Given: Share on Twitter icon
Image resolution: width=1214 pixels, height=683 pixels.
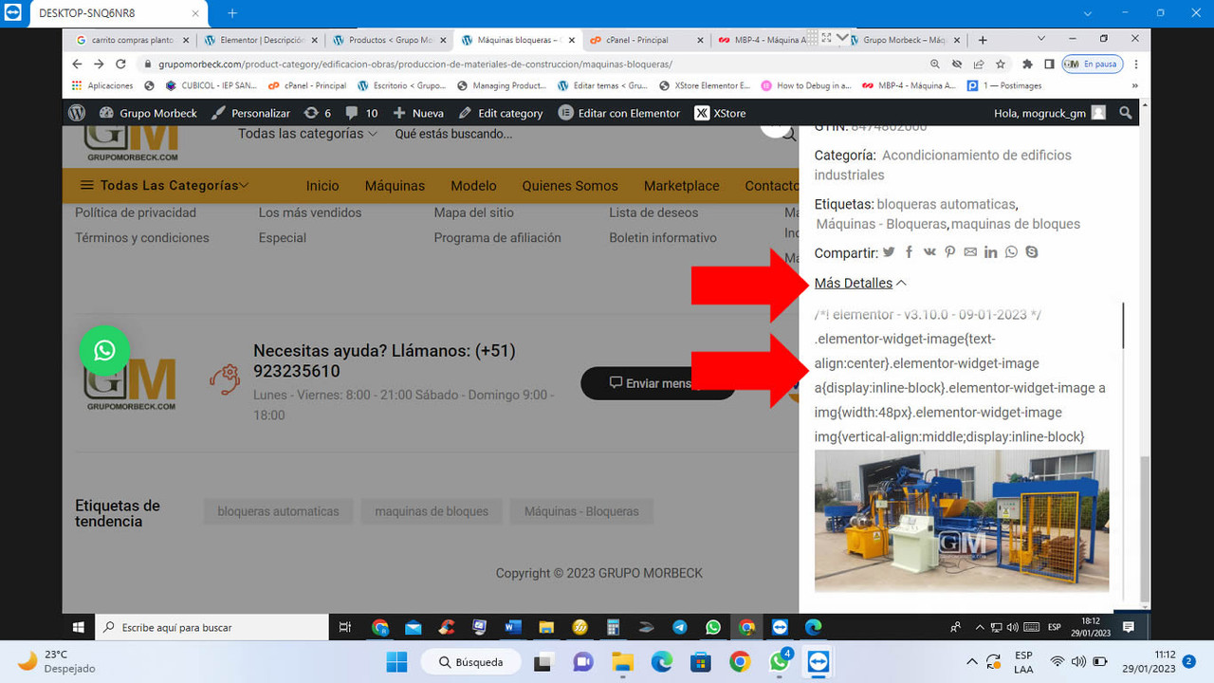Looking at the screenshot, I should click(x=889, y=252).
